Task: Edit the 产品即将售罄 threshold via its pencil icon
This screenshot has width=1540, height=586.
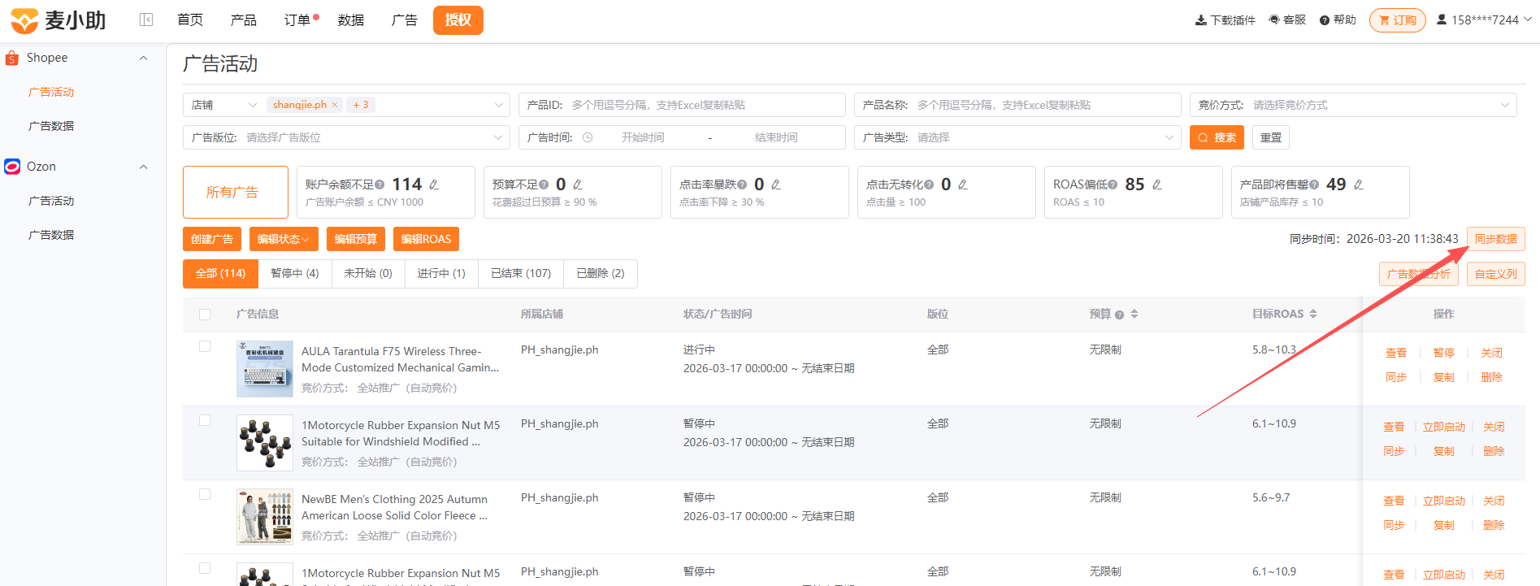Action: [1359, 185]
